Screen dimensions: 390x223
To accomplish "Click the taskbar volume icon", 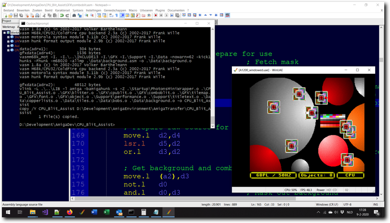I will [336, 212].
